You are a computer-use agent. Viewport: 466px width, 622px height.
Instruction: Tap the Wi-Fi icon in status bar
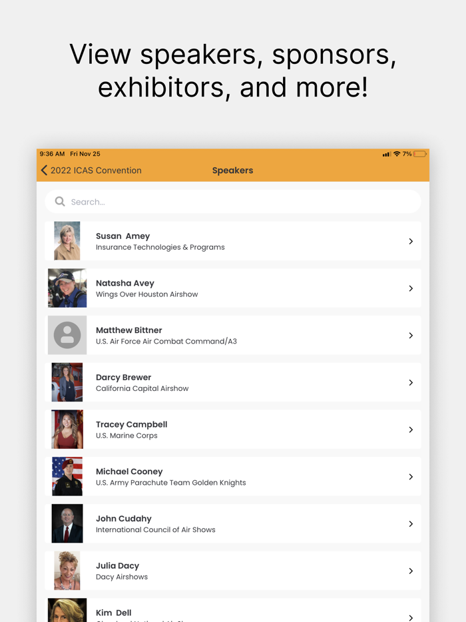pos(397,154)
